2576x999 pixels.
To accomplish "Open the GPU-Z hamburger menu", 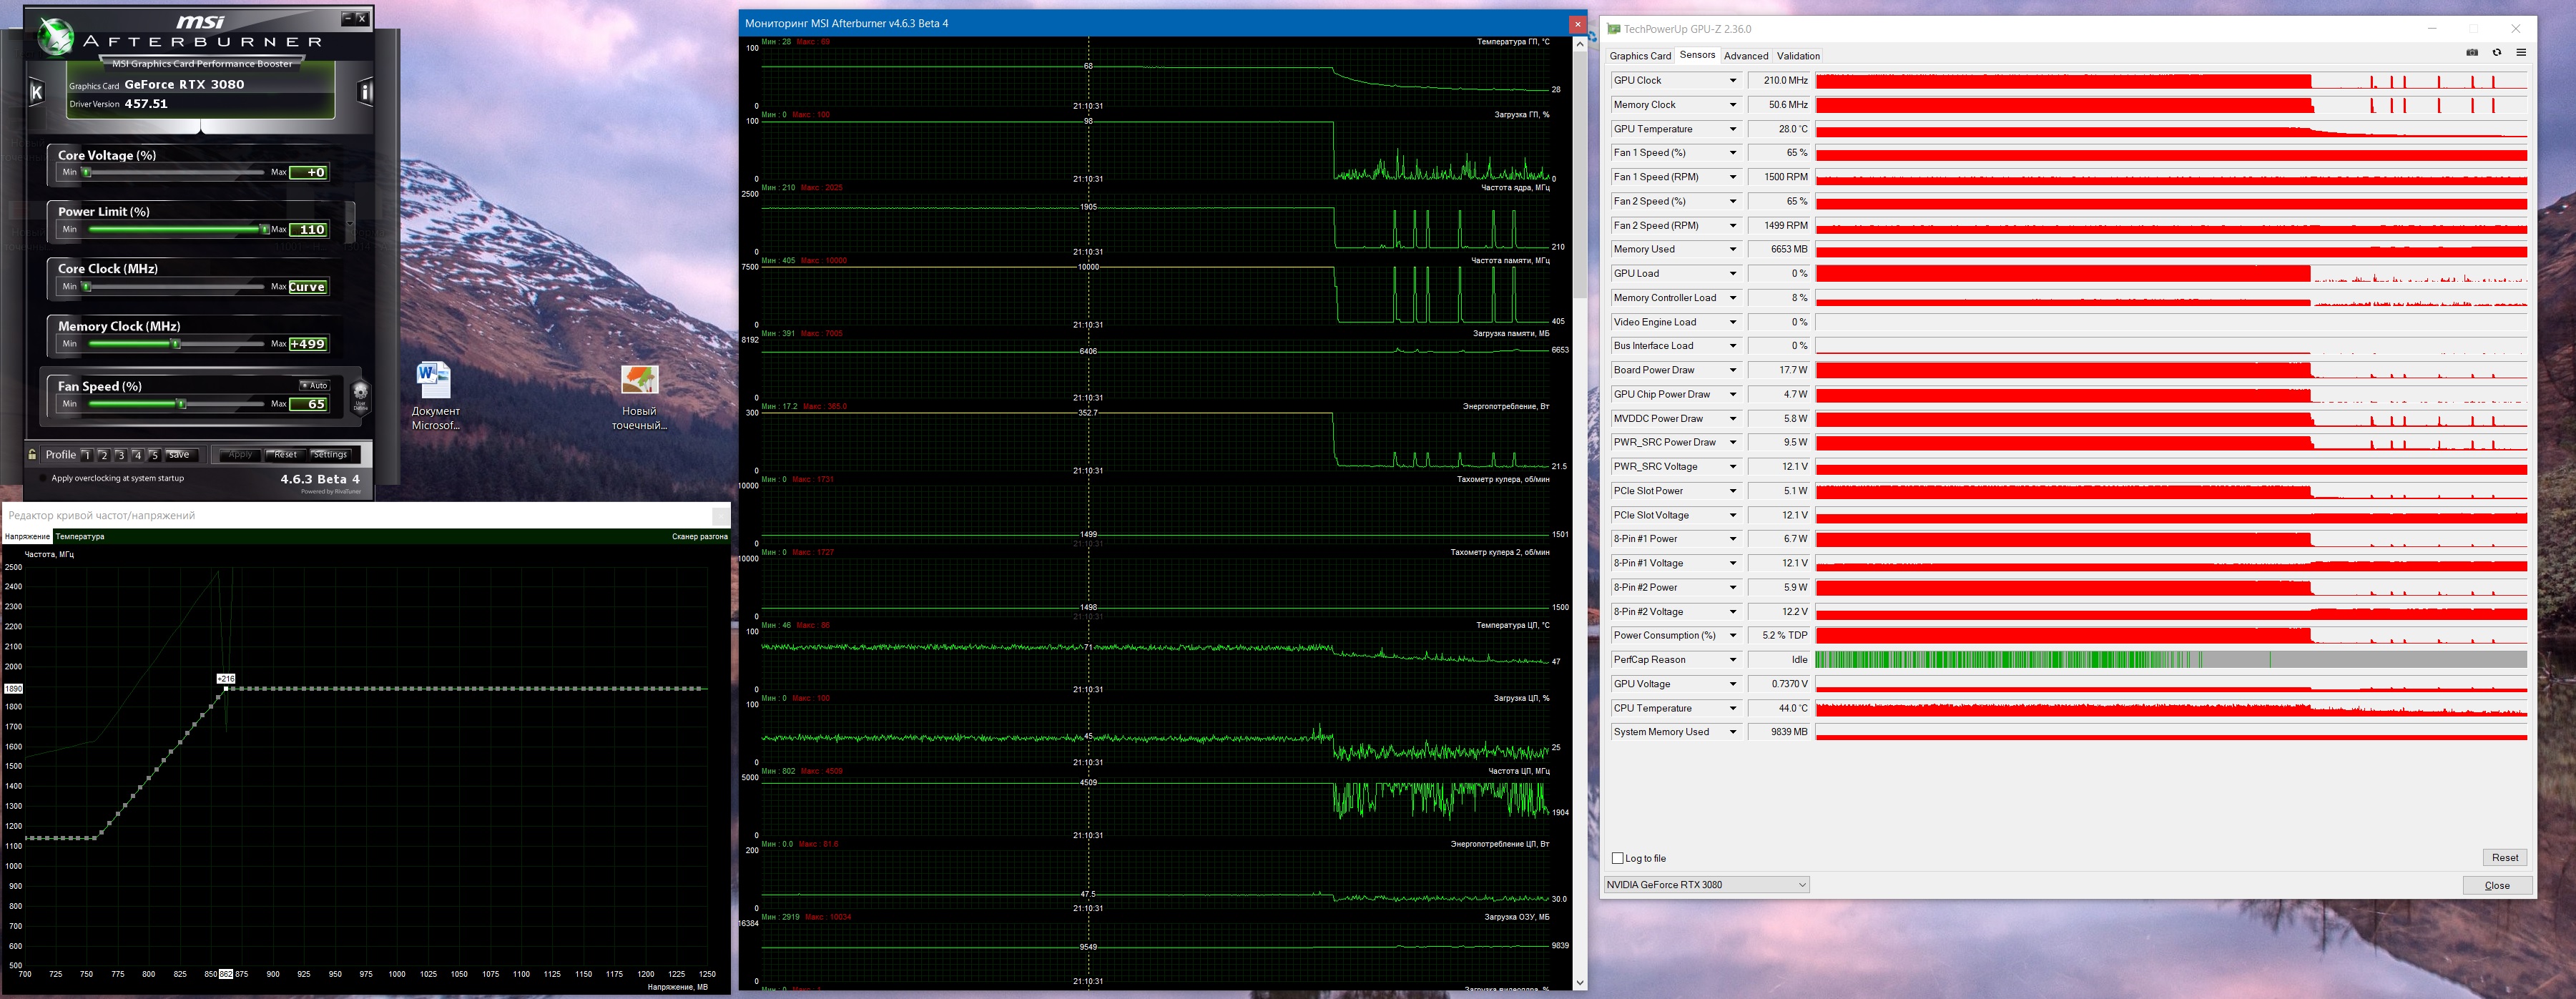I will click(2521, 53).
